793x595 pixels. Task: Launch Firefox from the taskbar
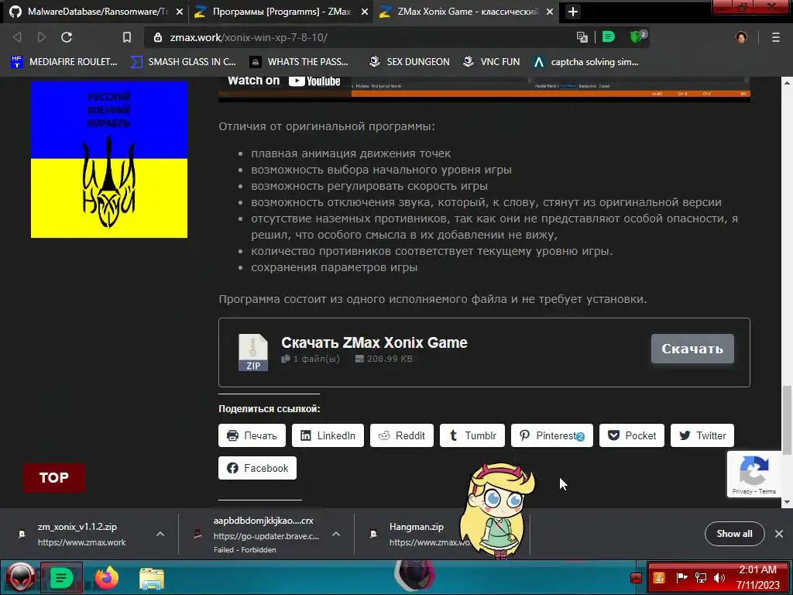point(107,578)
